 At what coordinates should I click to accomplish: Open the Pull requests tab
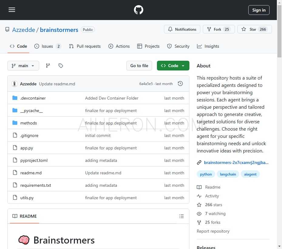click(85, 46)
